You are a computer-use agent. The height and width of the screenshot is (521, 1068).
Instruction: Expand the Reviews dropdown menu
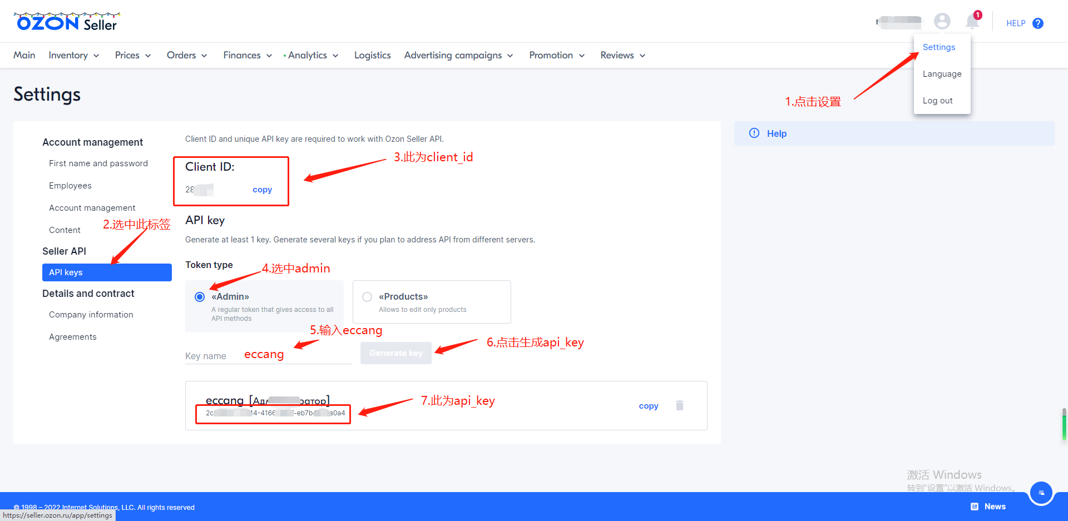coord(623,55)
